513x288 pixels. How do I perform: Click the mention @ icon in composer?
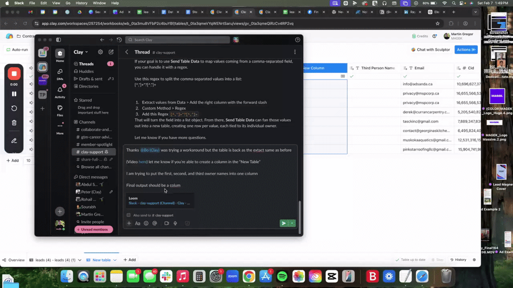click(155, 223)
